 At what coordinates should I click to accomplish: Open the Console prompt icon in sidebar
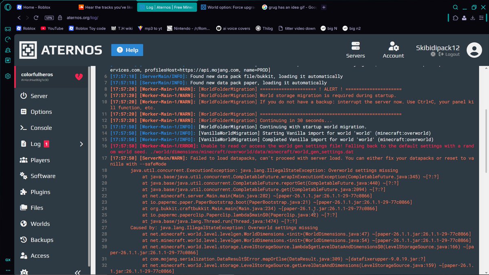(24, 128)
